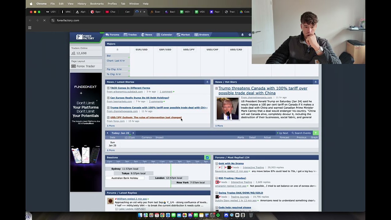Click story icon beside TACO headline
Viewport: 391px width, 220px height.
pos(108,88)
